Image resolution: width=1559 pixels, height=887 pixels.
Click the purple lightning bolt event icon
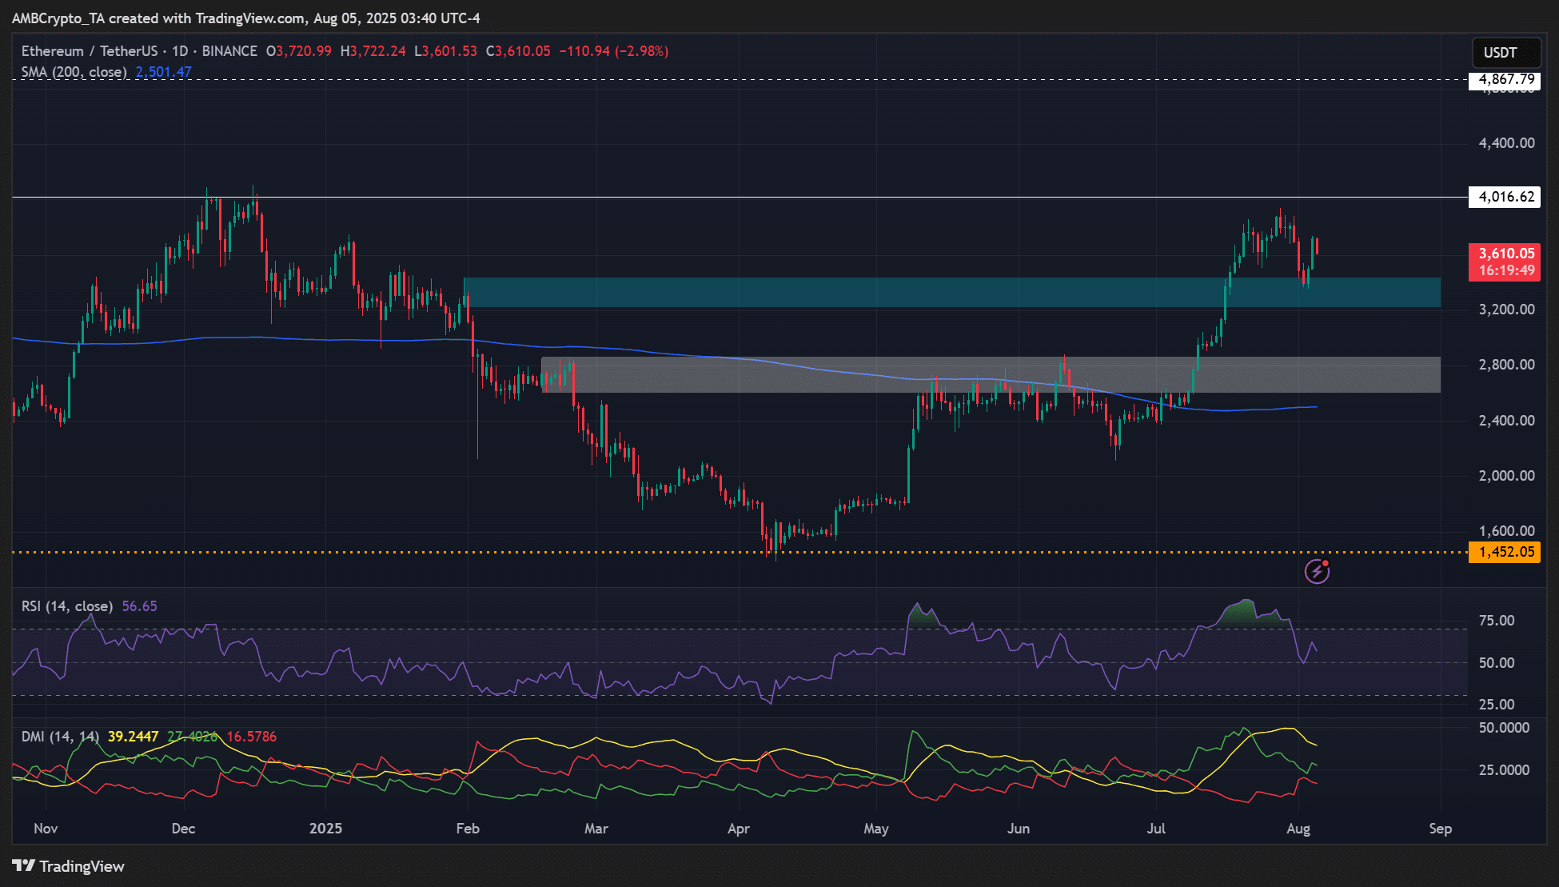pyautogui.click(x=1317, y=571)
